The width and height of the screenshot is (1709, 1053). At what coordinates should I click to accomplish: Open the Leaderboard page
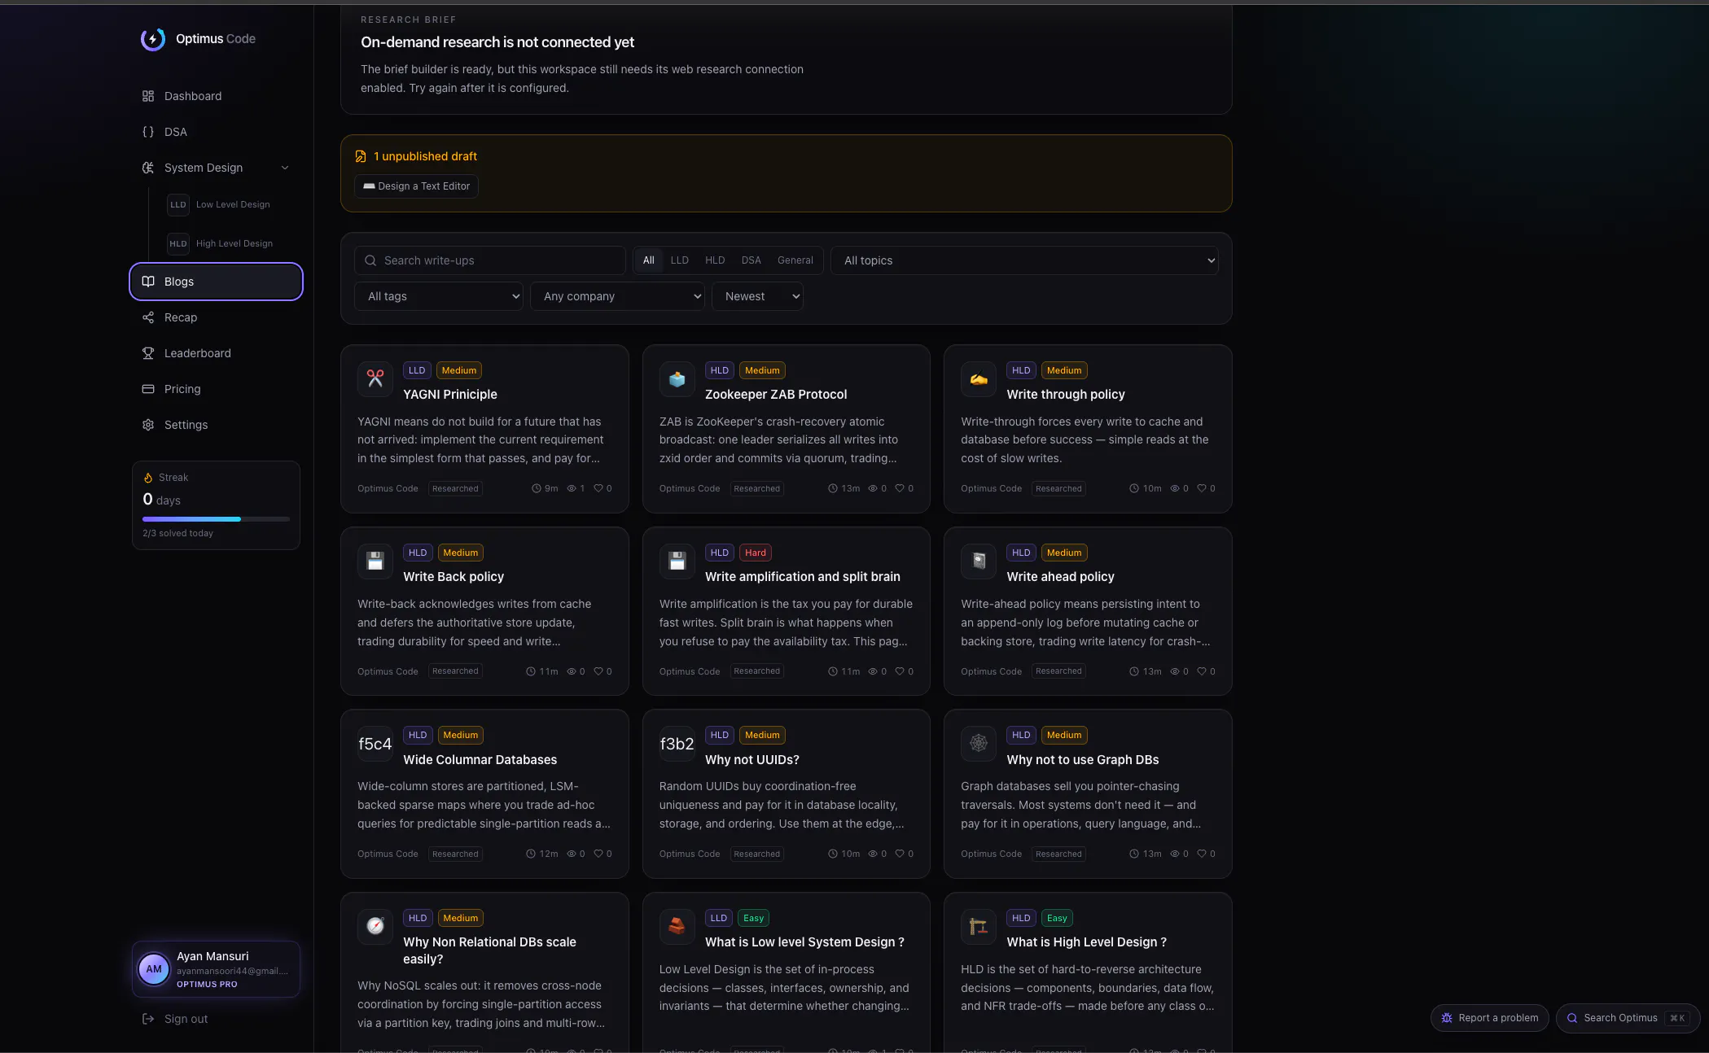point(216,353)
